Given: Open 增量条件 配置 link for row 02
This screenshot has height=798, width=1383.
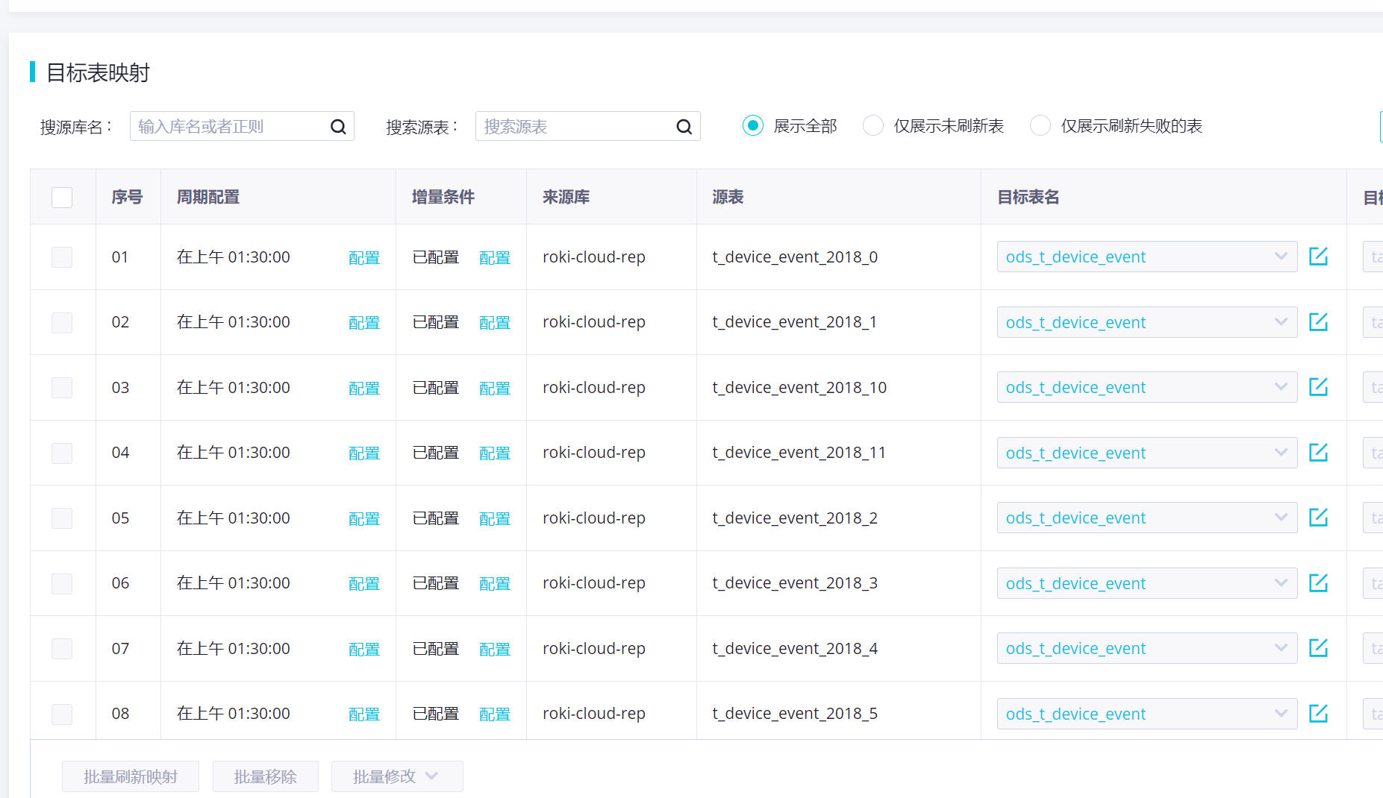Looking at the screenshot, I should coord(495,322).
